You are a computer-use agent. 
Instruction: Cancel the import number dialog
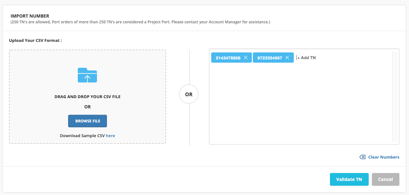(x=385, y=179)
